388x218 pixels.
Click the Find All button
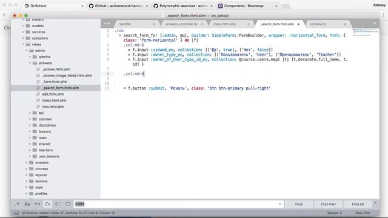tap(358, 204)
